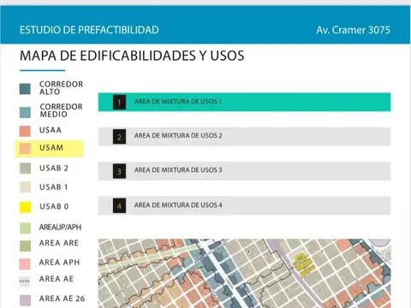The image size is (411, 308).
Task: Click the USAB 2 gray swatch
Action: 25,169
